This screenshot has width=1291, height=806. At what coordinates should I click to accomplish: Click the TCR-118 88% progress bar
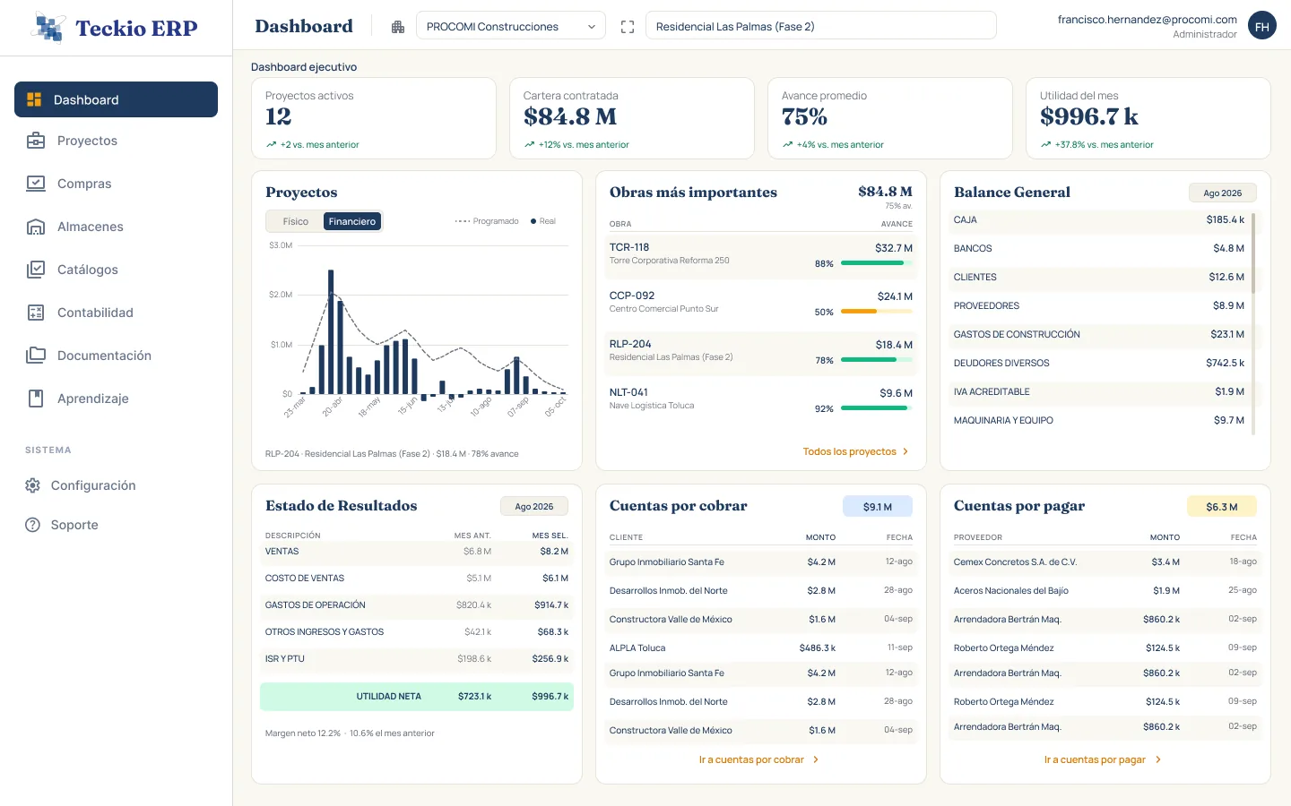pyautogui.click(x=877, y=263)
